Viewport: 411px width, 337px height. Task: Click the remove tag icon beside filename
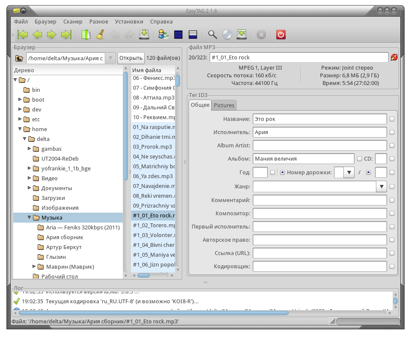click(x=394, y=58)
